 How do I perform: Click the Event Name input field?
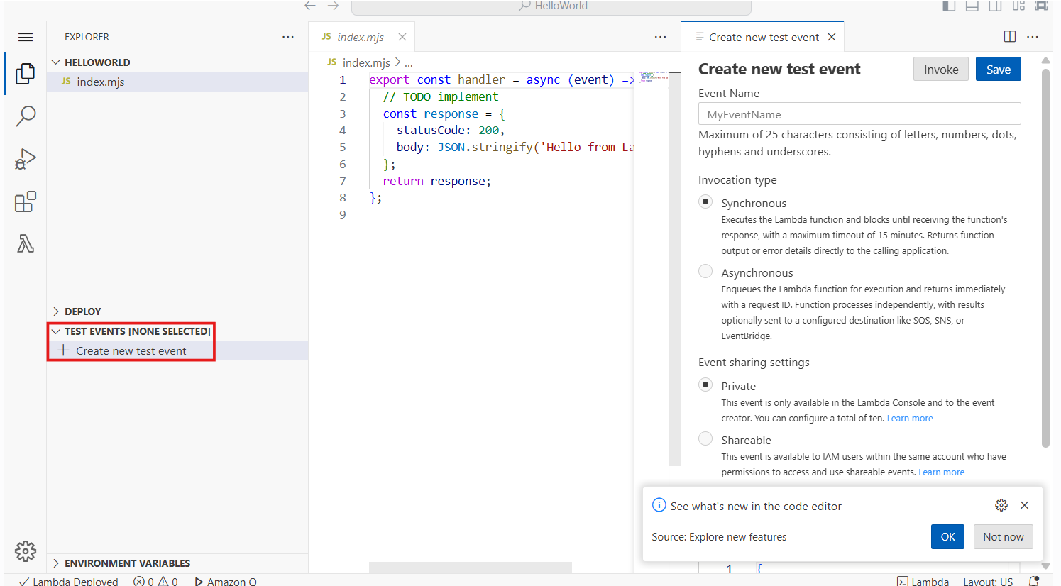tap(859, 114)
